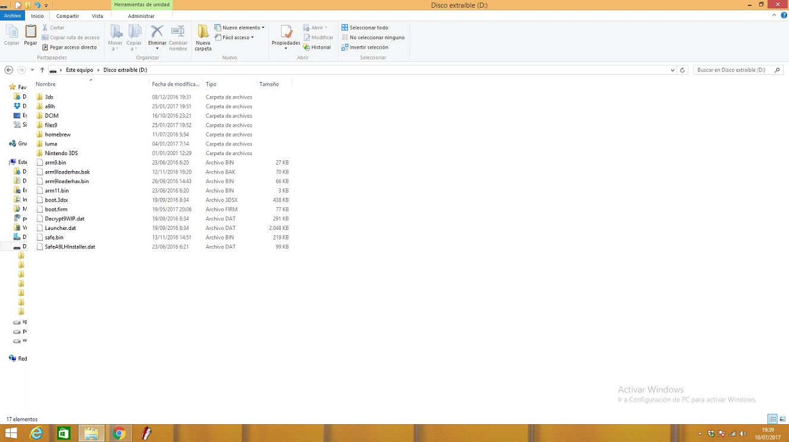Expand the Nuevo elemento dropdown
789x442 pixels.
coord(240,27)
